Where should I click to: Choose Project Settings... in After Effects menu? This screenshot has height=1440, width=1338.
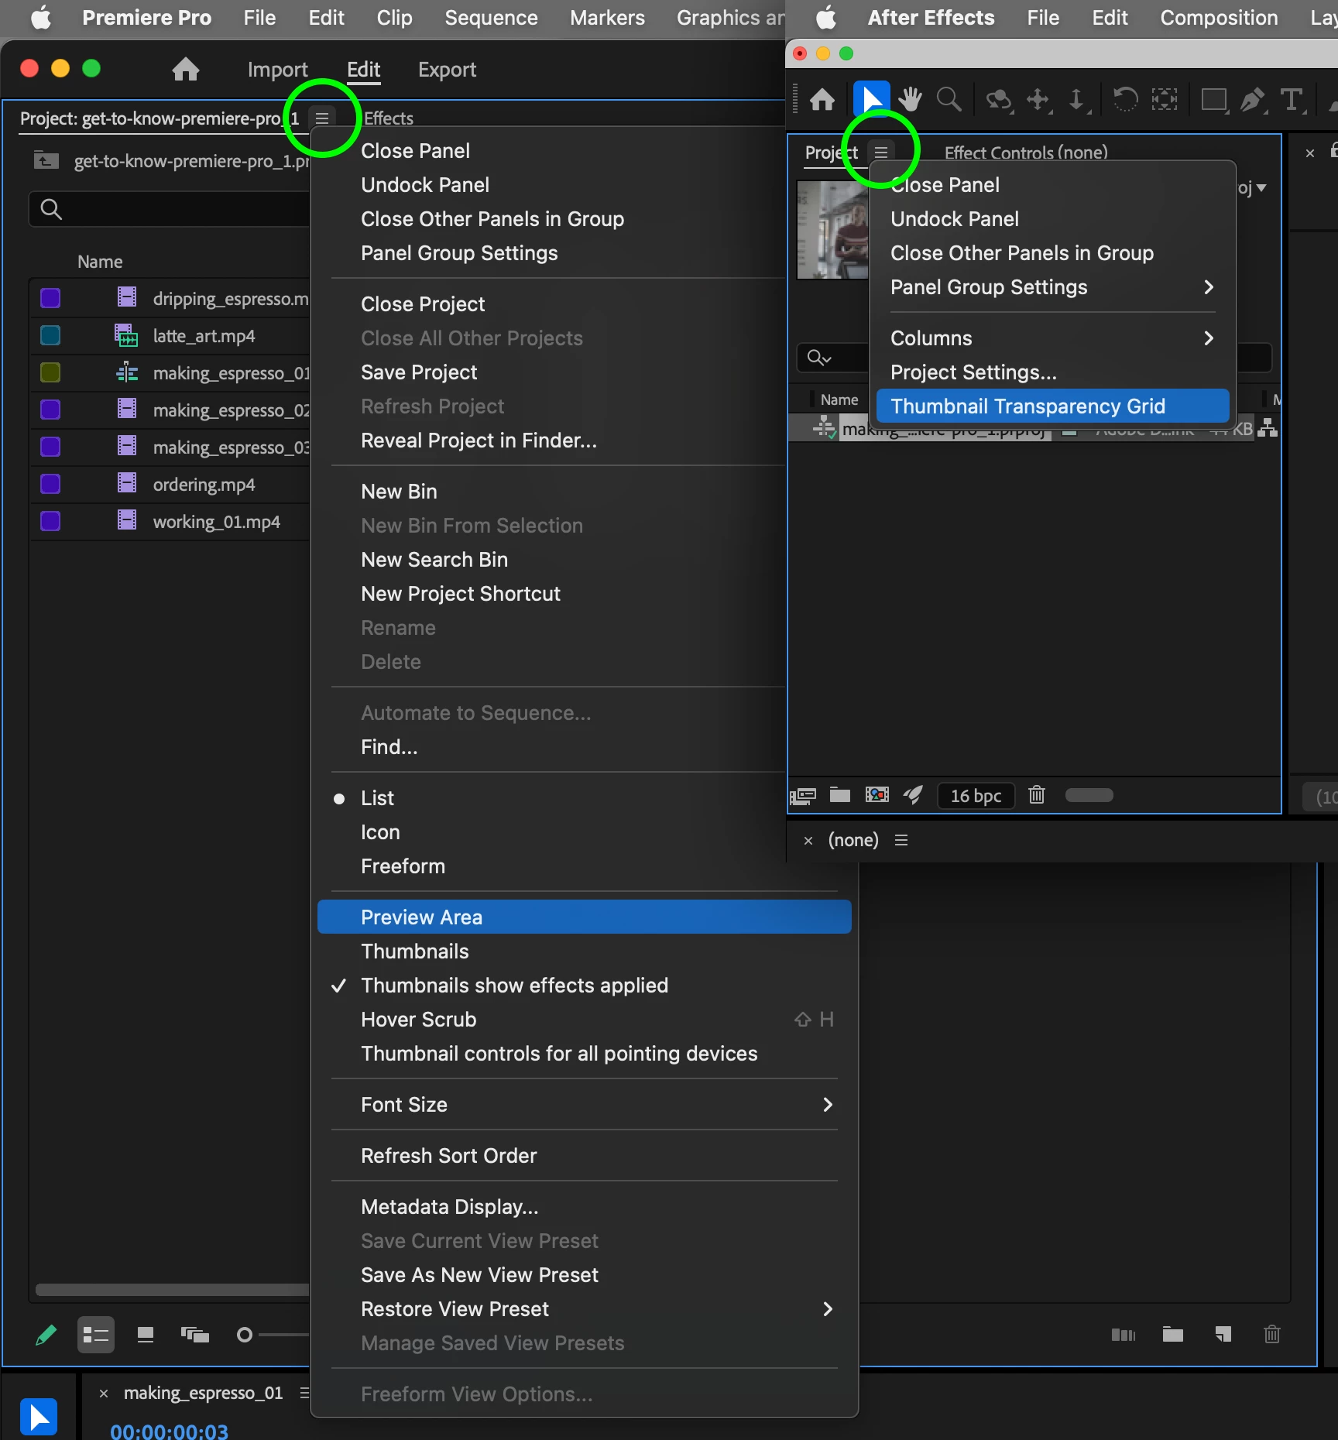click(x=1053, y=372)
